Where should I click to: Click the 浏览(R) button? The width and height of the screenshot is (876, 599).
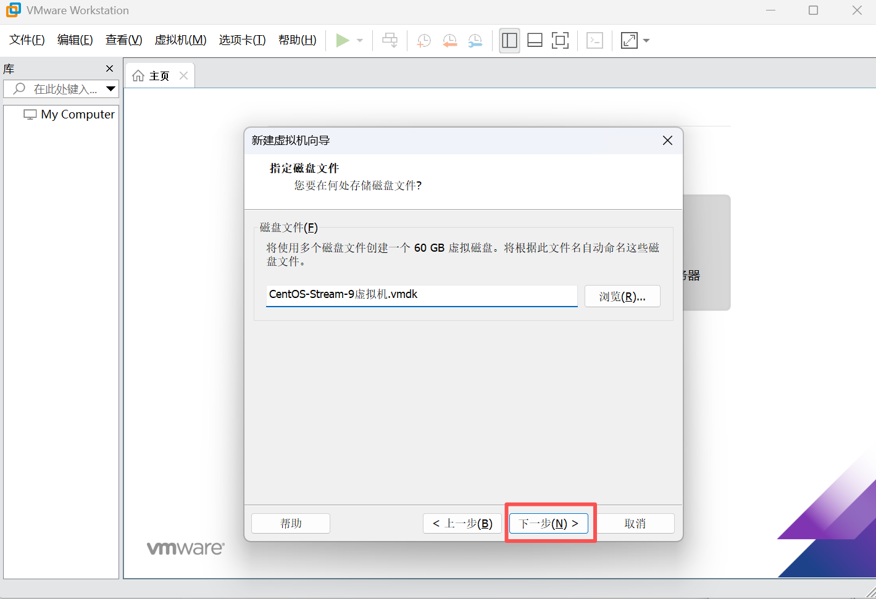click(x=622, y=296)
